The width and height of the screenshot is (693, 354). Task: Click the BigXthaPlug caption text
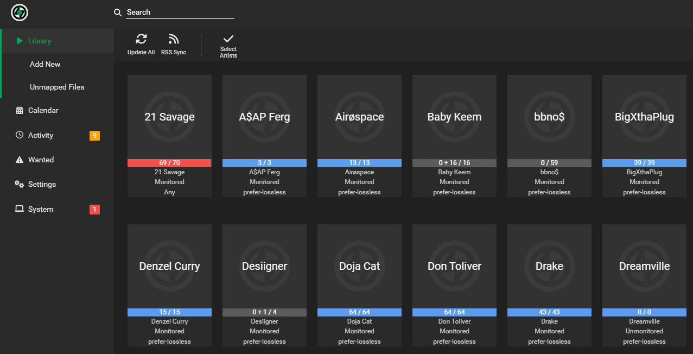pyautogui.click(x=644, y=172)
